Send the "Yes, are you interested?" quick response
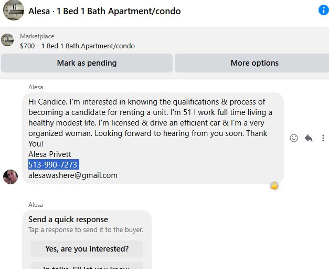Screen dimensions: 329x272 click(x=87, y=249)
